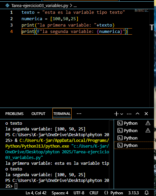Maximize the panel size with up chevron
The width and height of the screenshot is (156, 196).
coord(138,114)
